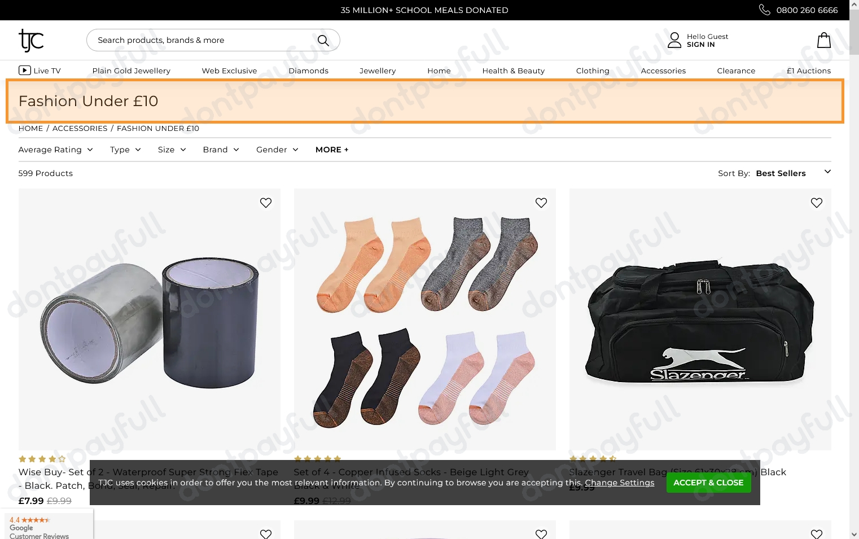859x539 pixels.
Task: Open Change Settings cookie link
Action: pyautogui.click(x=620, y=483)
